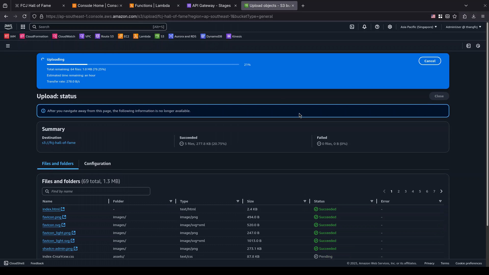List all browser tabs dropdown
Viewport: 489px width, 275px height.
[x=466, y=6]
